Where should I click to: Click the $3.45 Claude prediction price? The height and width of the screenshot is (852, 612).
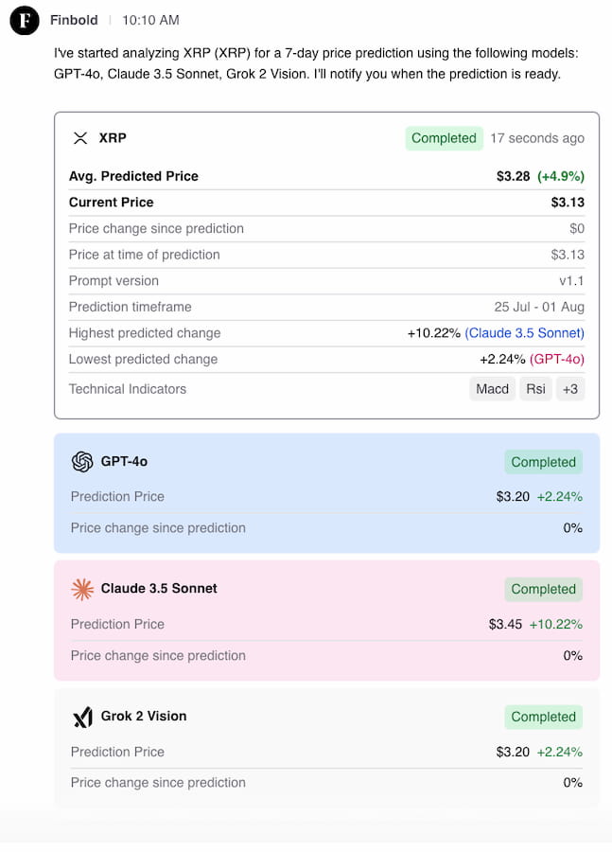click(505, 625)
